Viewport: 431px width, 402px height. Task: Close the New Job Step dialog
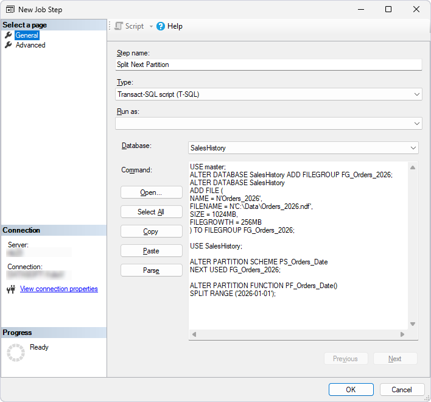click(x=416, y=9)
